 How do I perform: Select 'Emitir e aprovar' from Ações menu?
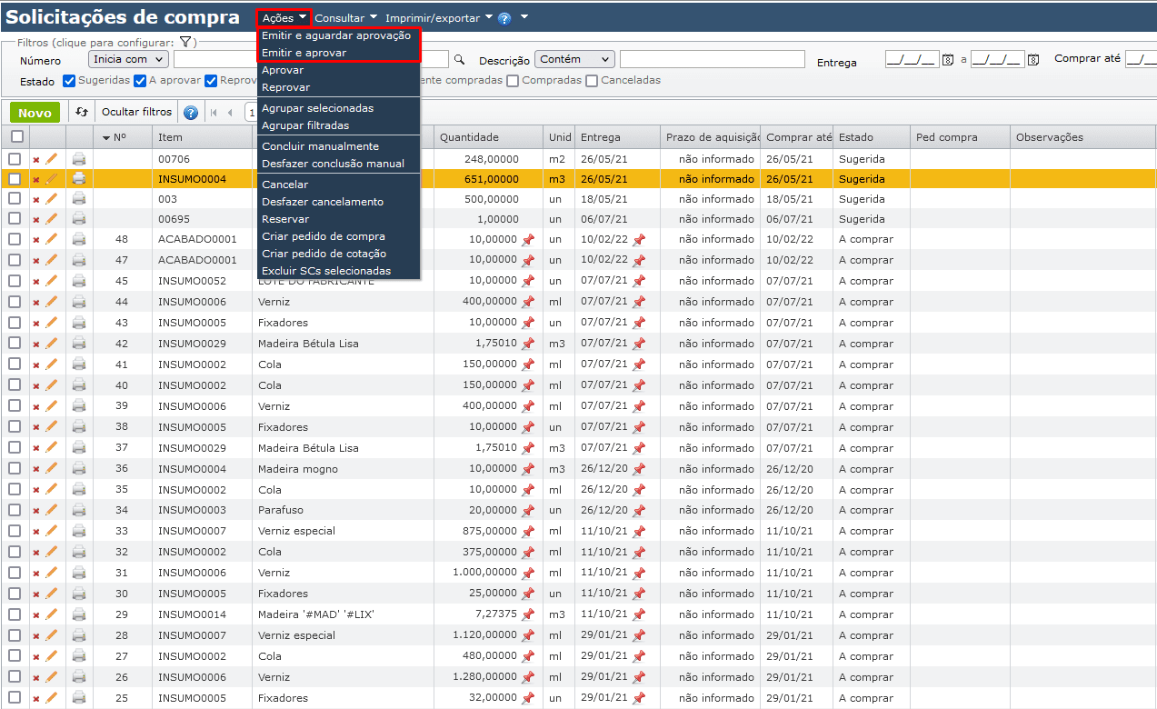click(x=304, y=53)
